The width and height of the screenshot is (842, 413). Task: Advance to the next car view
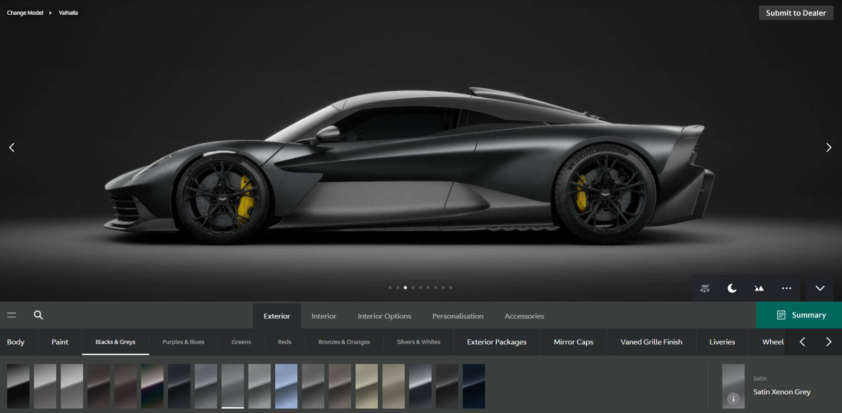(828, 148)
